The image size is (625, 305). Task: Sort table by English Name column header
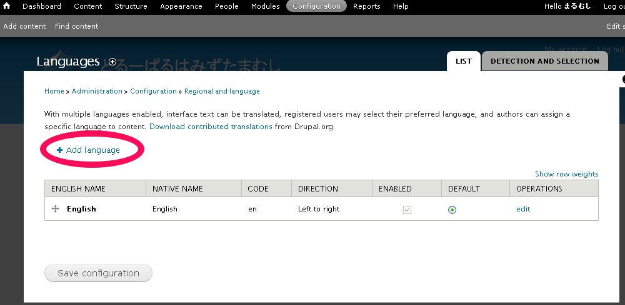(78, 189)
